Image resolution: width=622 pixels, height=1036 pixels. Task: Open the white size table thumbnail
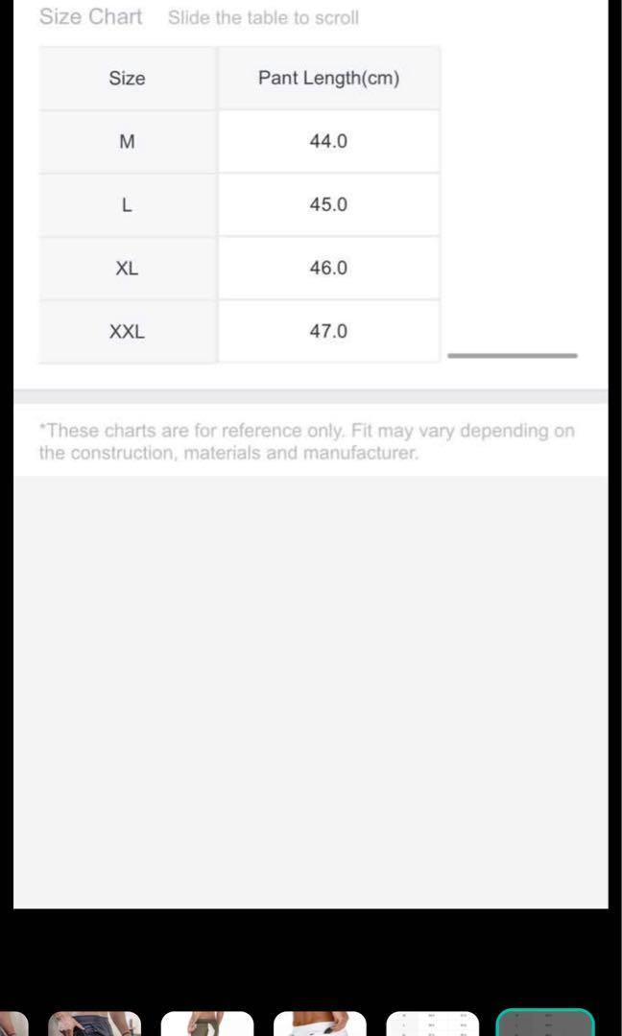pos(432,1024)
